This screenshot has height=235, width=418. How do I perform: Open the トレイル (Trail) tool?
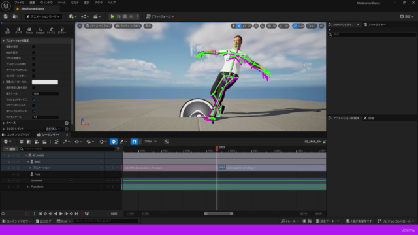[51, 31]
